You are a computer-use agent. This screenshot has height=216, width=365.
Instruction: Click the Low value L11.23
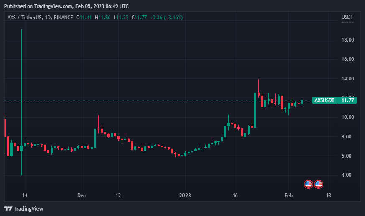[121, 18]
